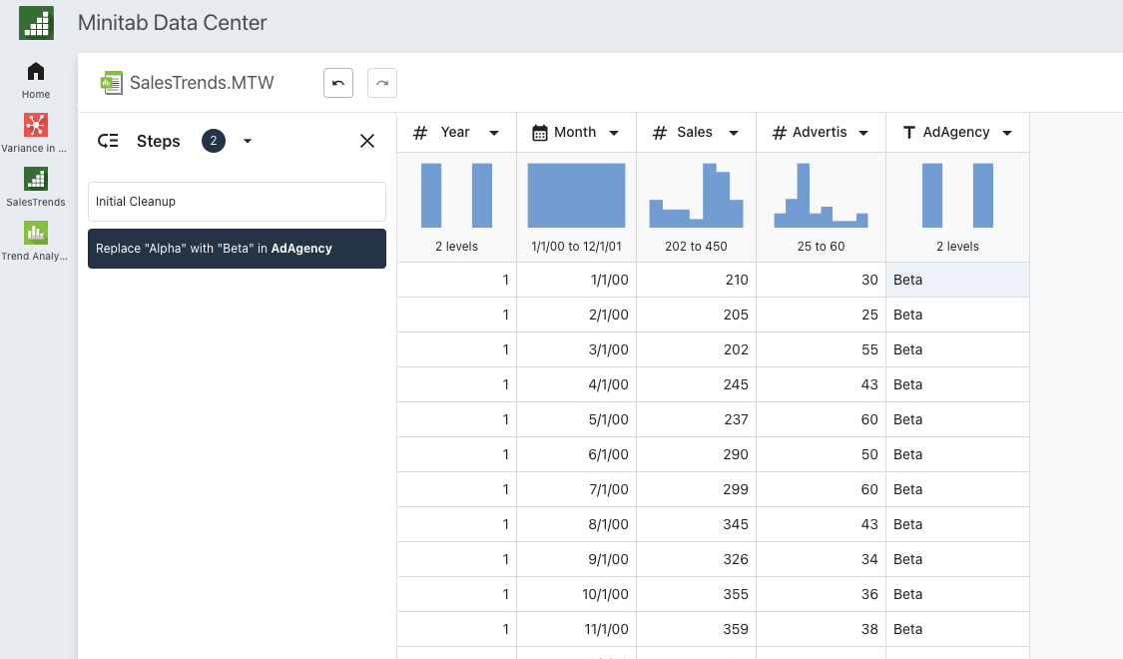Open the AdAgency column dropdown menu
The height and width of the screenshot is (659, 1123).
point(1008,131)
